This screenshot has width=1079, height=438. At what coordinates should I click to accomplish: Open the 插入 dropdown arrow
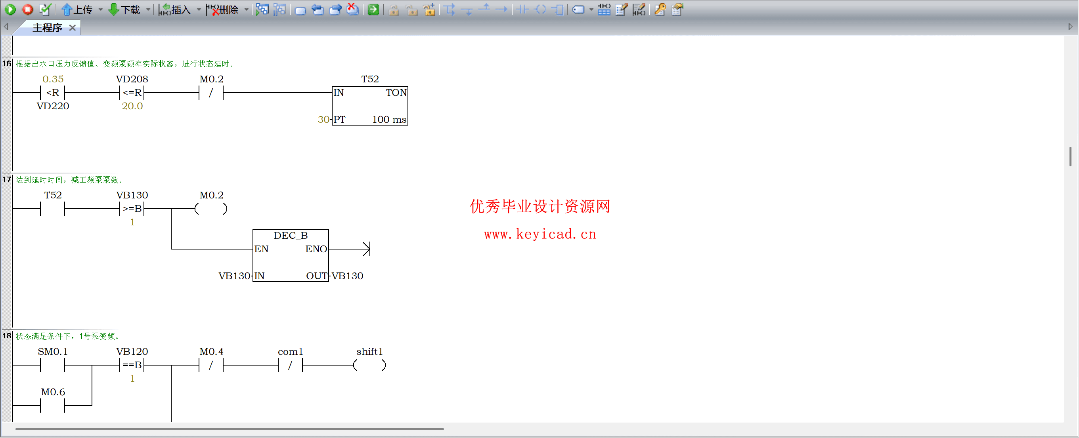pos(199,9)
